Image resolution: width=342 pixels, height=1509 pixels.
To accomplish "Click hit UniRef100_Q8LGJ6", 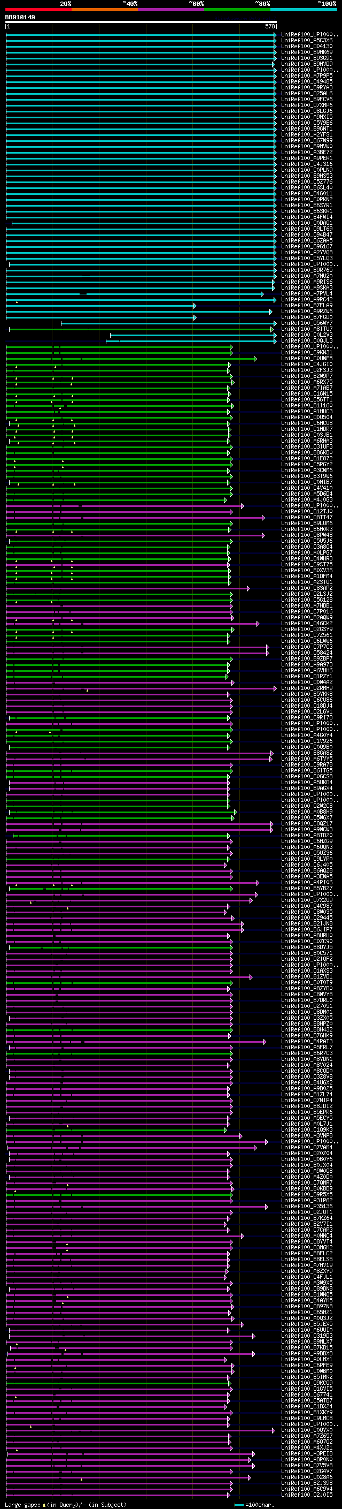I will click(307, 111).
